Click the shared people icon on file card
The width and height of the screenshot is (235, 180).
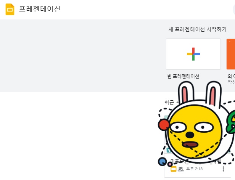pyautogui.click(x=180, y=169)
